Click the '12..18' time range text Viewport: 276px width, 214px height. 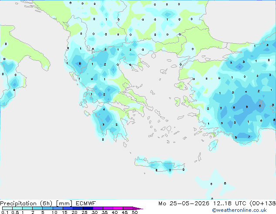coord(222,204)
